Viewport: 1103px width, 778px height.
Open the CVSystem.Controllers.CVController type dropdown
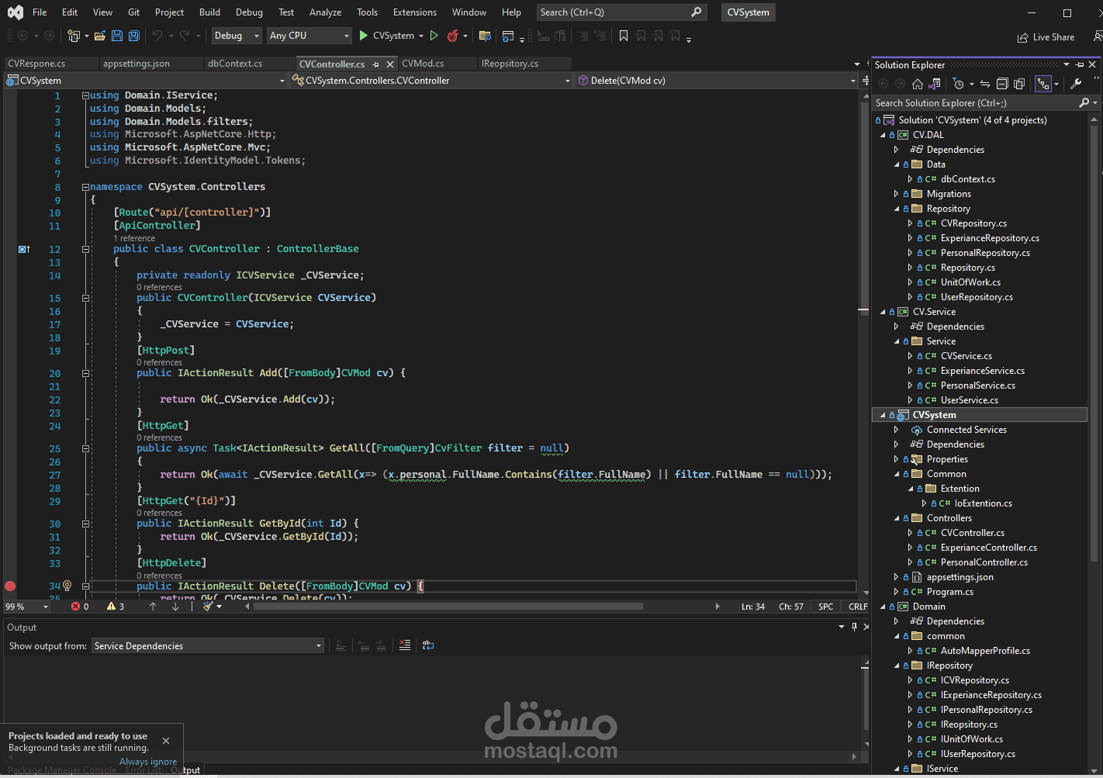(431, 81)
